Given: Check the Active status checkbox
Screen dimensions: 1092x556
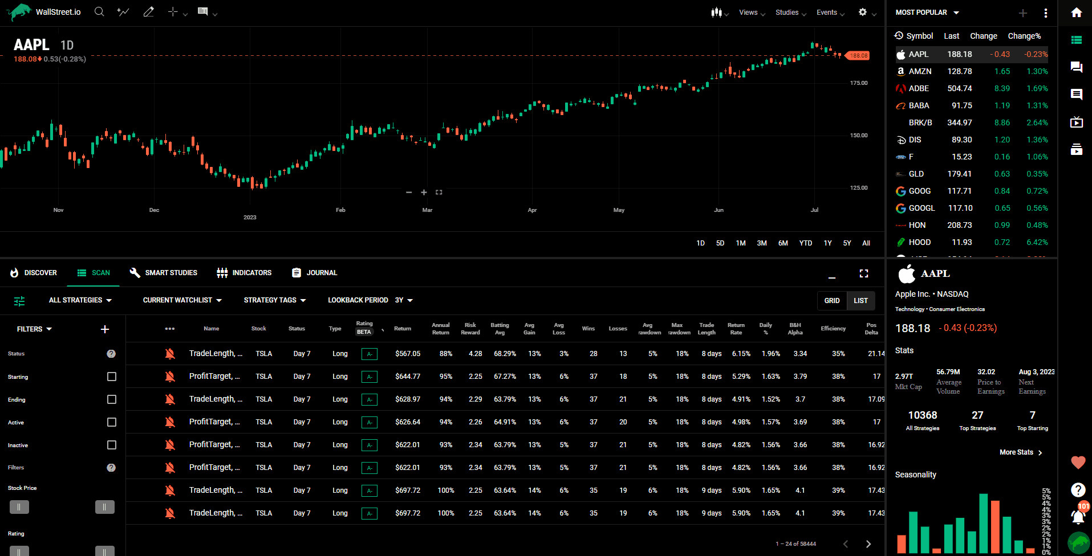Looking at the screenshot, I should tap(112, 422).
